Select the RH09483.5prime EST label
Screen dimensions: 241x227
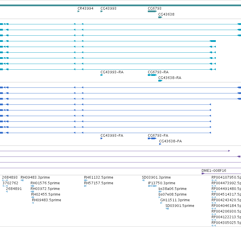pos(46,200)
